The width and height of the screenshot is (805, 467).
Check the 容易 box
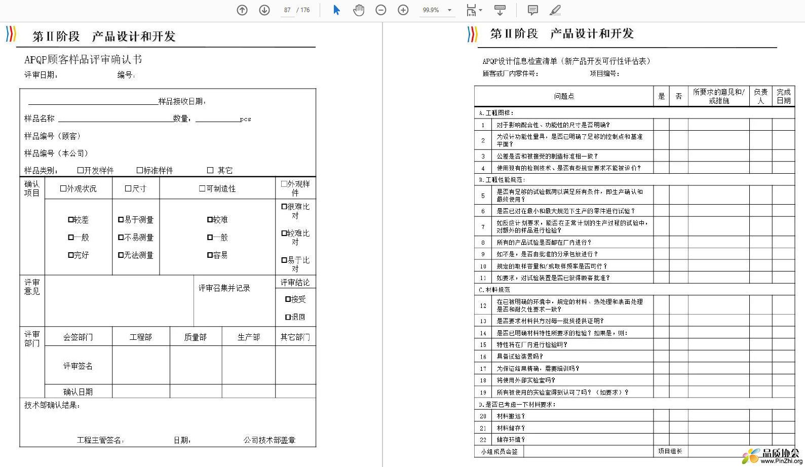pyautogui.click(x=210, y=255)
